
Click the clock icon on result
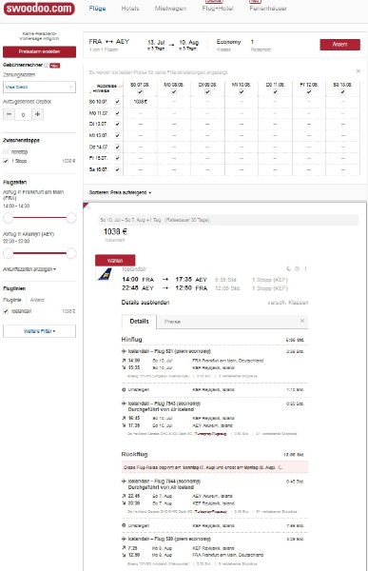[x=297, y=268]
